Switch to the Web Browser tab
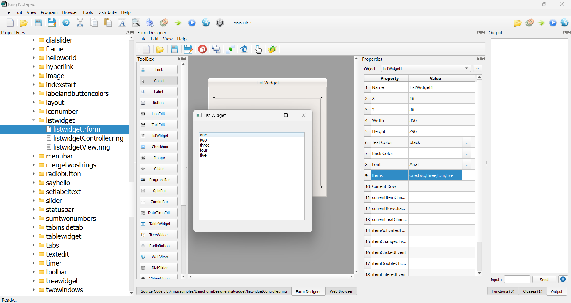 pos(341,291)
